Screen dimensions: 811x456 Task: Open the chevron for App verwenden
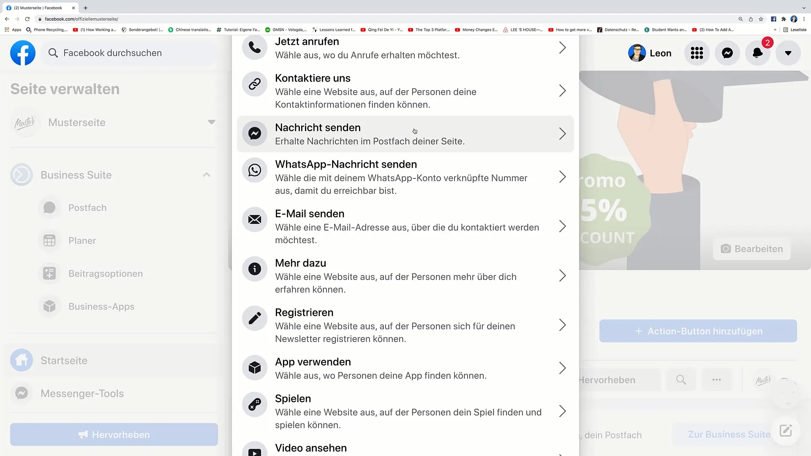[x=563, y=368]
